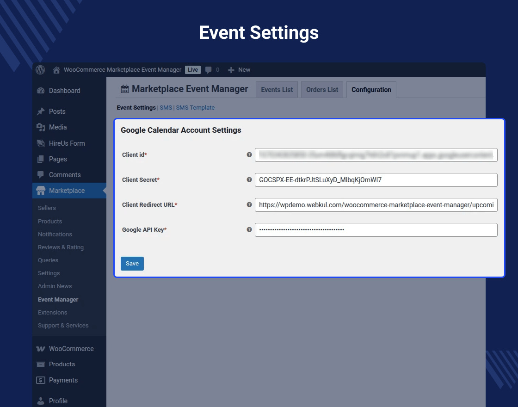Save the Google Calendar settings
Screen dimensions: 518x407
pyautogui.click(x=132, y=264)
